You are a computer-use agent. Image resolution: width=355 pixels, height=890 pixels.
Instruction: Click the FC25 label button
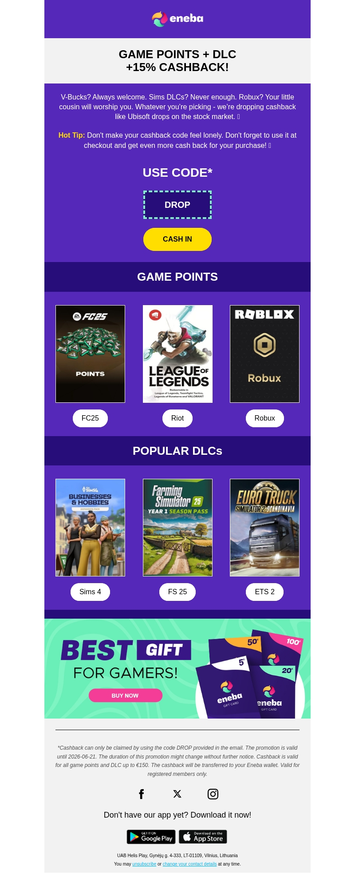coord(90,418)
